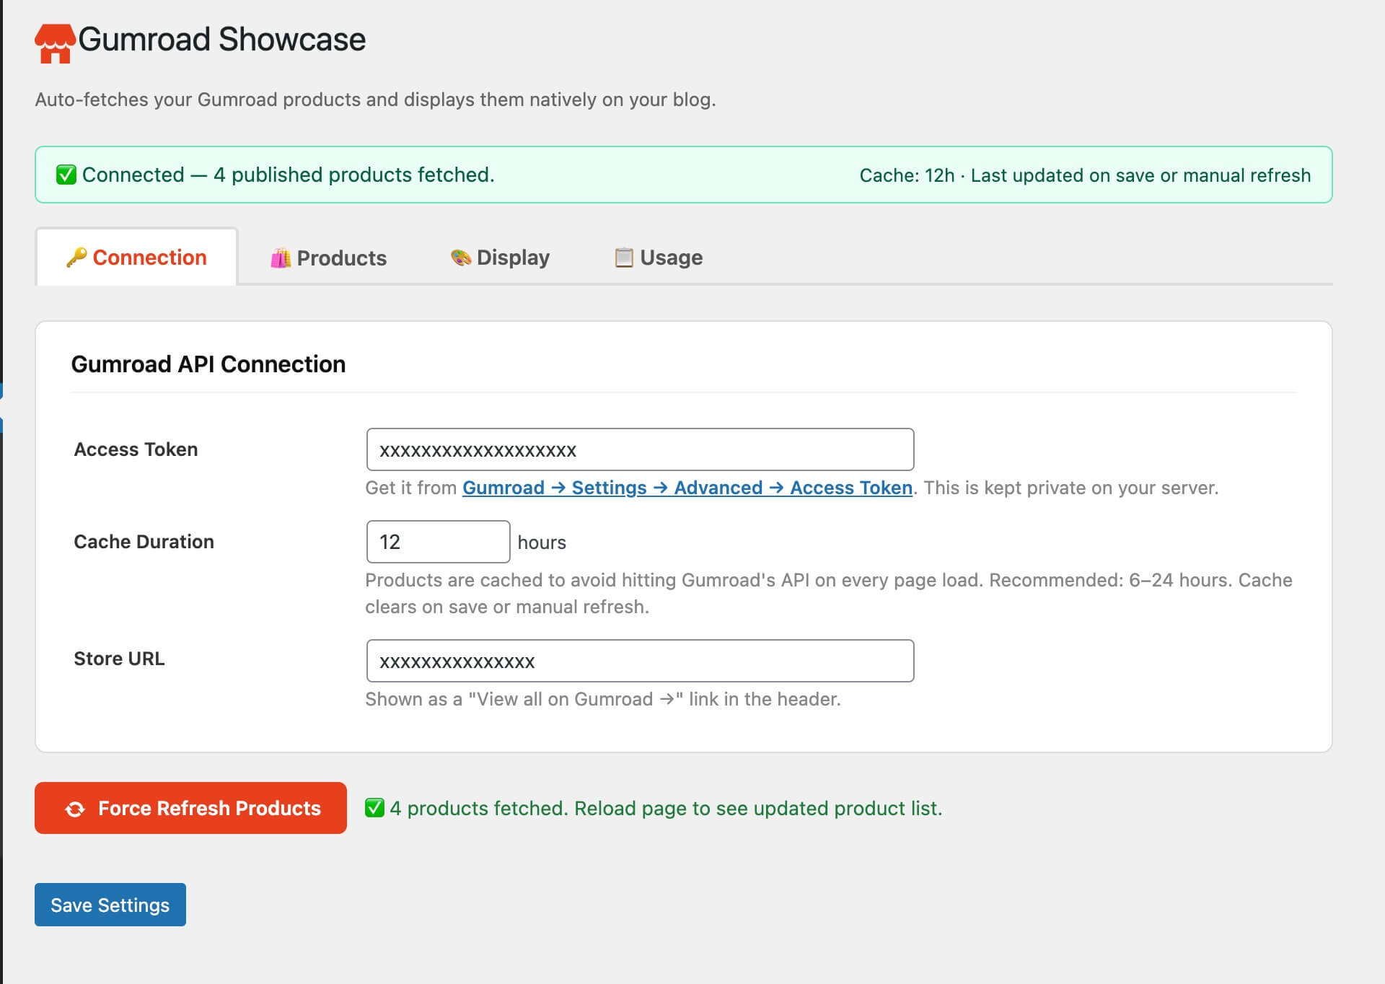Screen dimensions: 1385x984
Task: Click the 'Cache Duration' field label
Action: pos(144,542)
